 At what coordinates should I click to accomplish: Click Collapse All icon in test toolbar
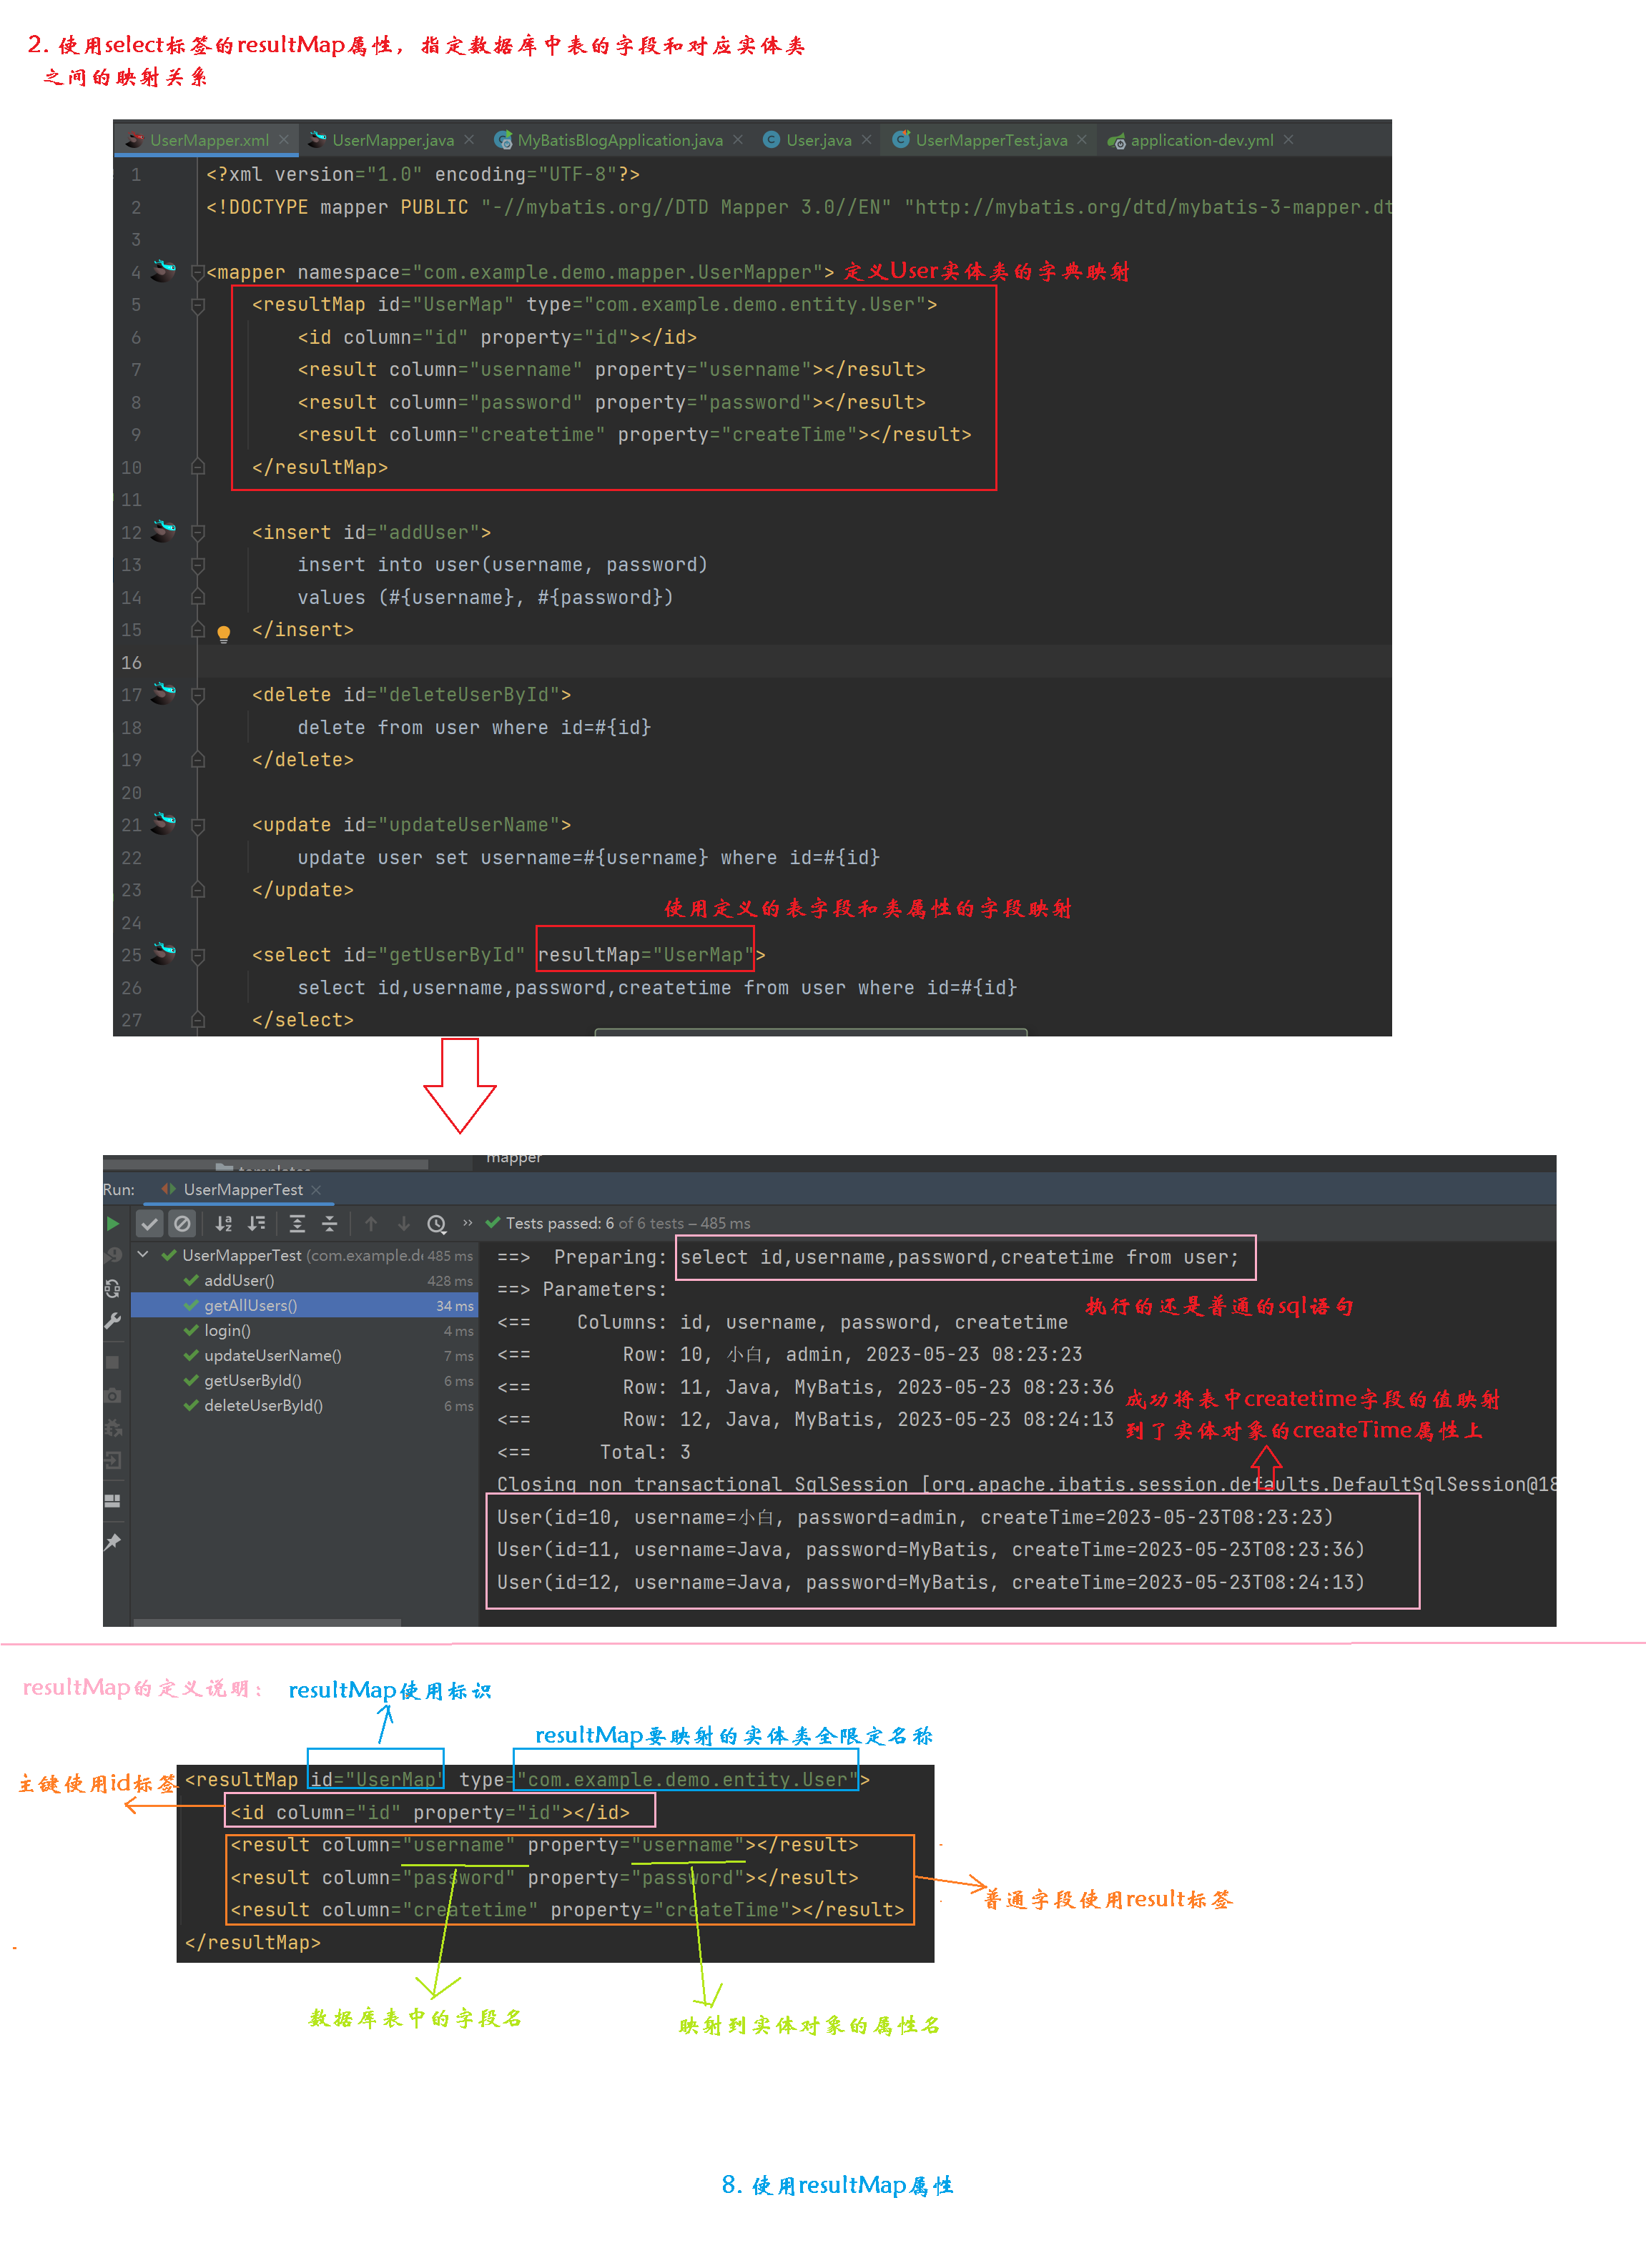pyautogui.click(x=329, y=1223)
